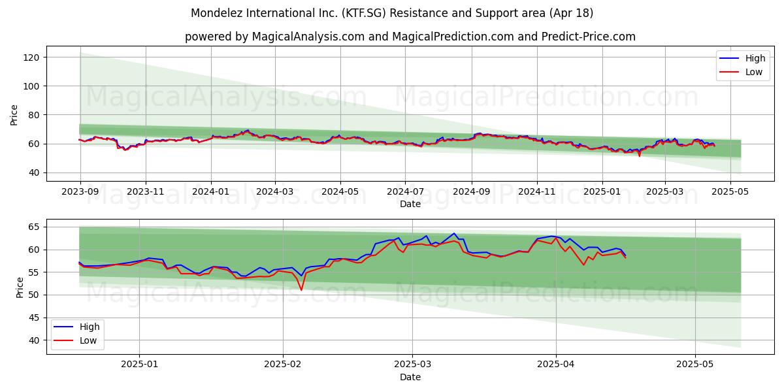Click the '2025-04' date tick label
The width and height of the screenshot is (784, 392).
[556, 366]
